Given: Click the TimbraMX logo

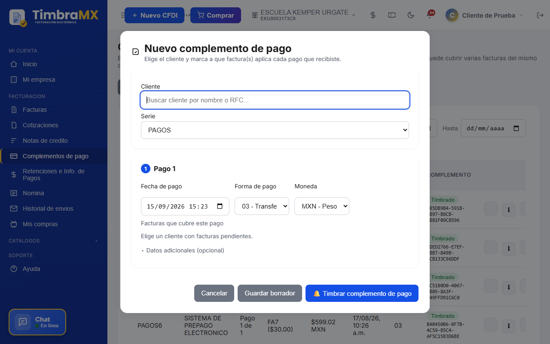Looking at the screenshot, I should point(54,17).
